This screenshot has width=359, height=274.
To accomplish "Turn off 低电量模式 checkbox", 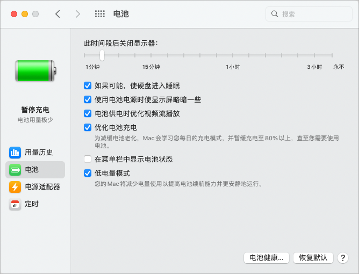I will point(88,174).
